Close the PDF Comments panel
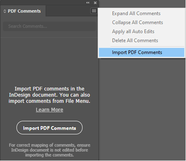The height and width of the screenshot is (161, 186). (95, 3)
